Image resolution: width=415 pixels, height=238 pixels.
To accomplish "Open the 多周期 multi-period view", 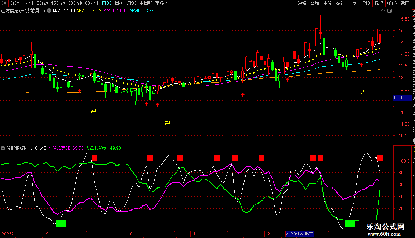I will point(145,3).
